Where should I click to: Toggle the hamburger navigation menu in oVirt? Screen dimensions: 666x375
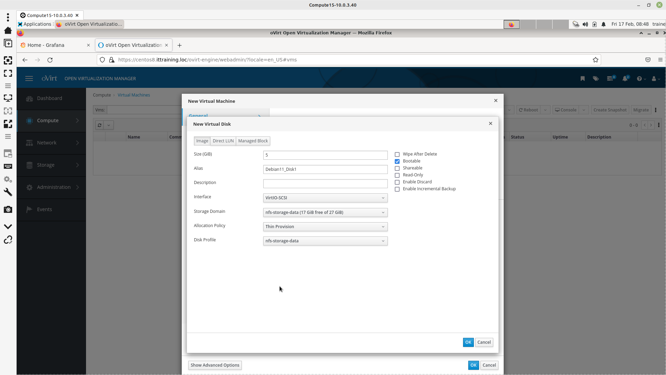click(x=29, y=79)
